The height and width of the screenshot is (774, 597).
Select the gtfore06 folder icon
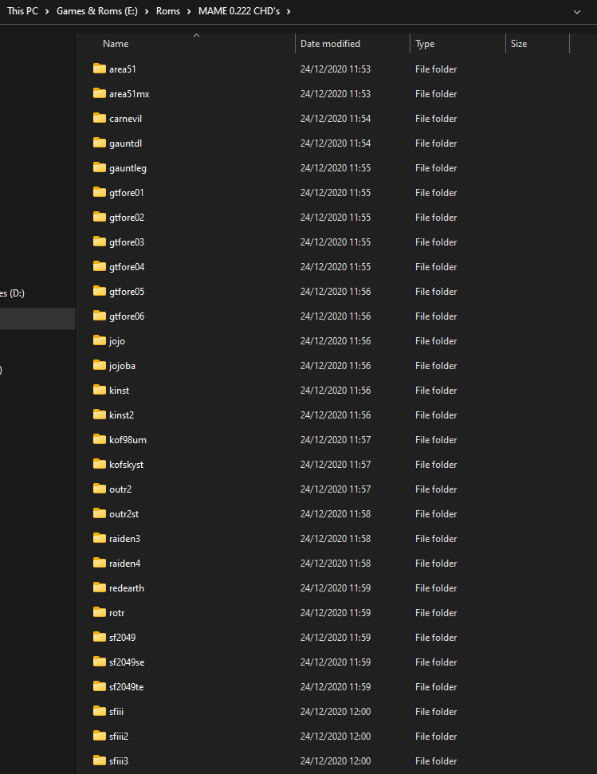(100, 316)
